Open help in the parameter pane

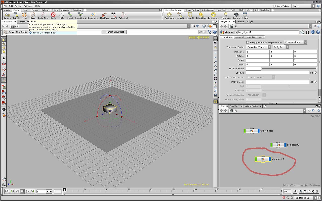click(x=318, y=32)
